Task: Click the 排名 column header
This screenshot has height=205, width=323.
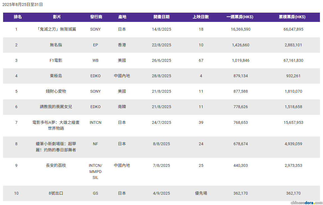Action: tap(18, 17)
